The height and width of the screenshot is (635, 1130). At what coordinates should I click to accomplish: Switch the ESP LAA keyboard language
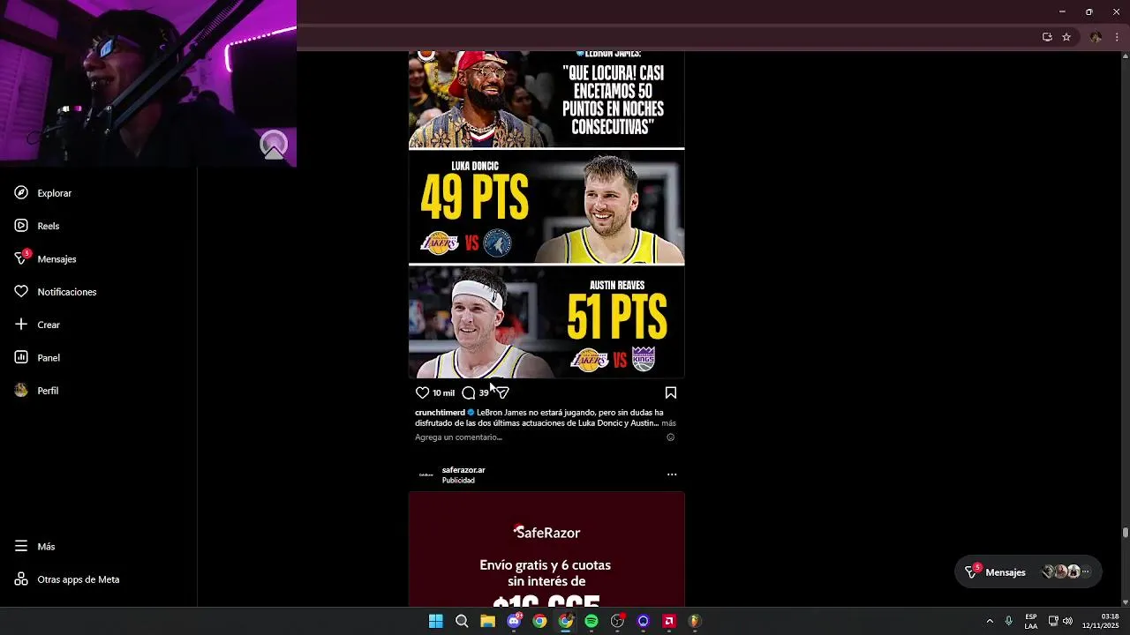1031,621
